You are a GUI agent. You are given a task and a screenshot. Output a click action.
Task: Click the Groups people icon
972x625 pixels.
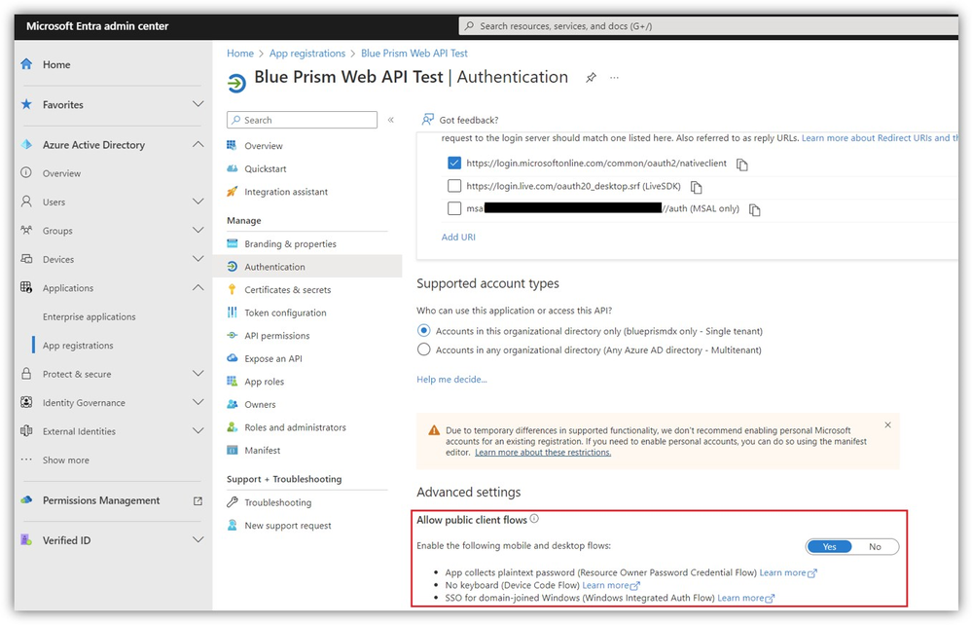pyautogui.click(x=26, y=230)
